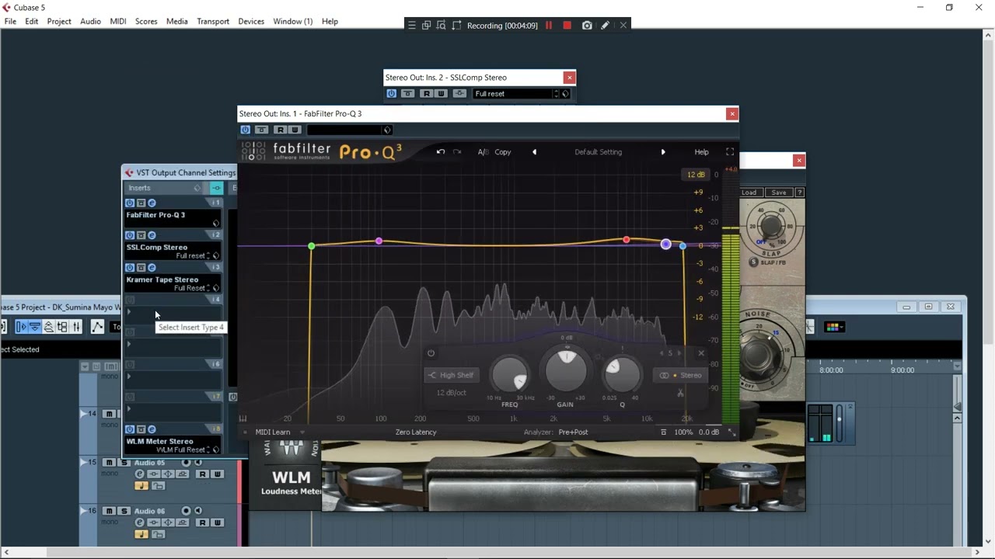Open the Audio menu
Screen dimensions: 995x559
coord(90,21)
